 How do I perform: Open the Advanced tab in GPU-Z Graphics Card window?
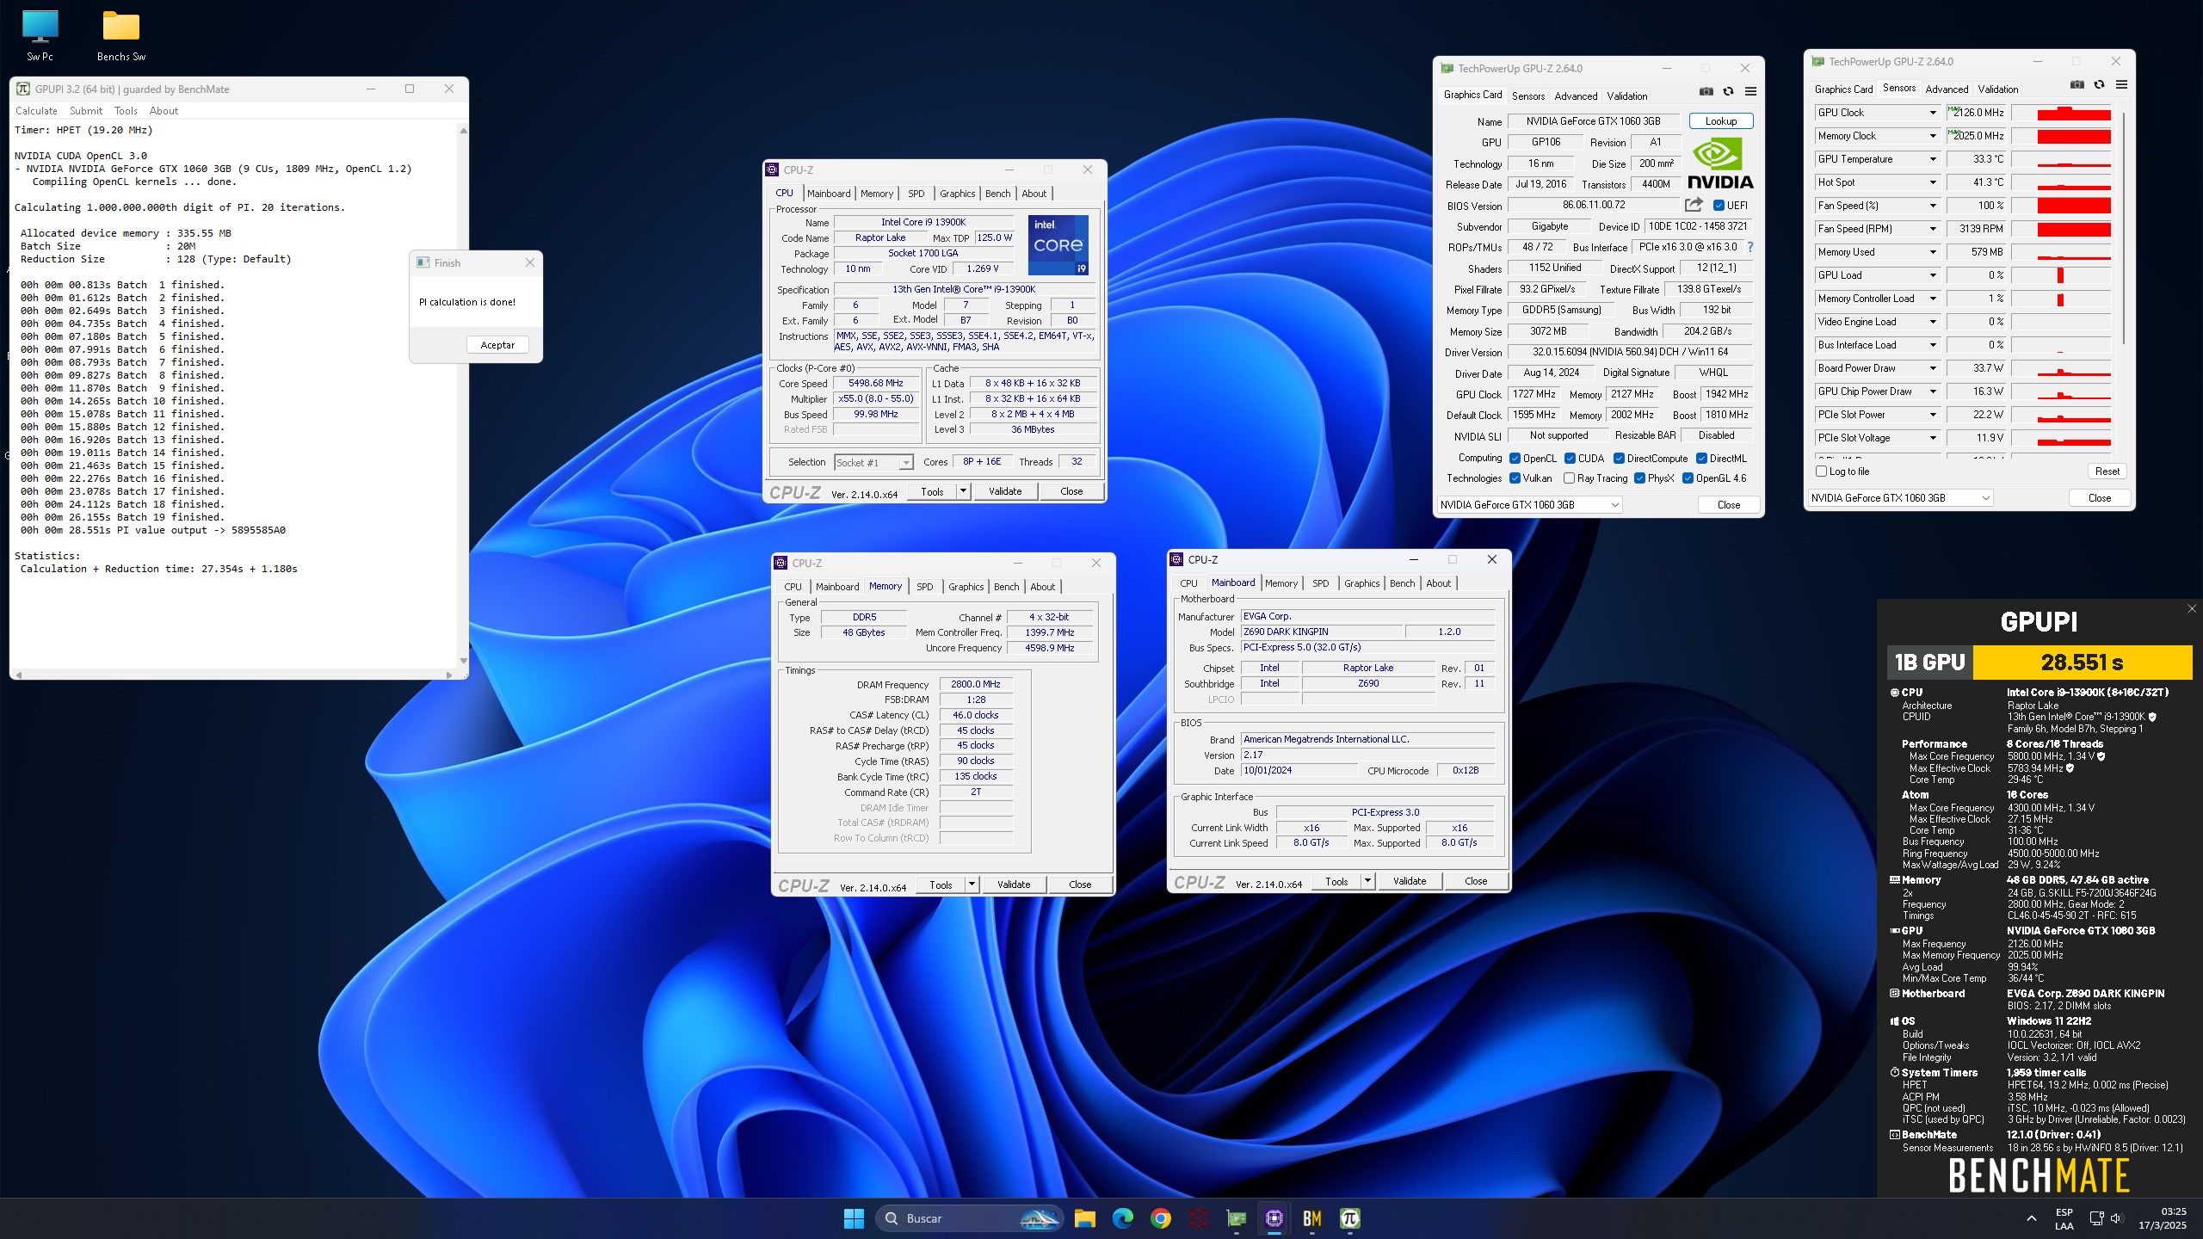coord(1576,96)
